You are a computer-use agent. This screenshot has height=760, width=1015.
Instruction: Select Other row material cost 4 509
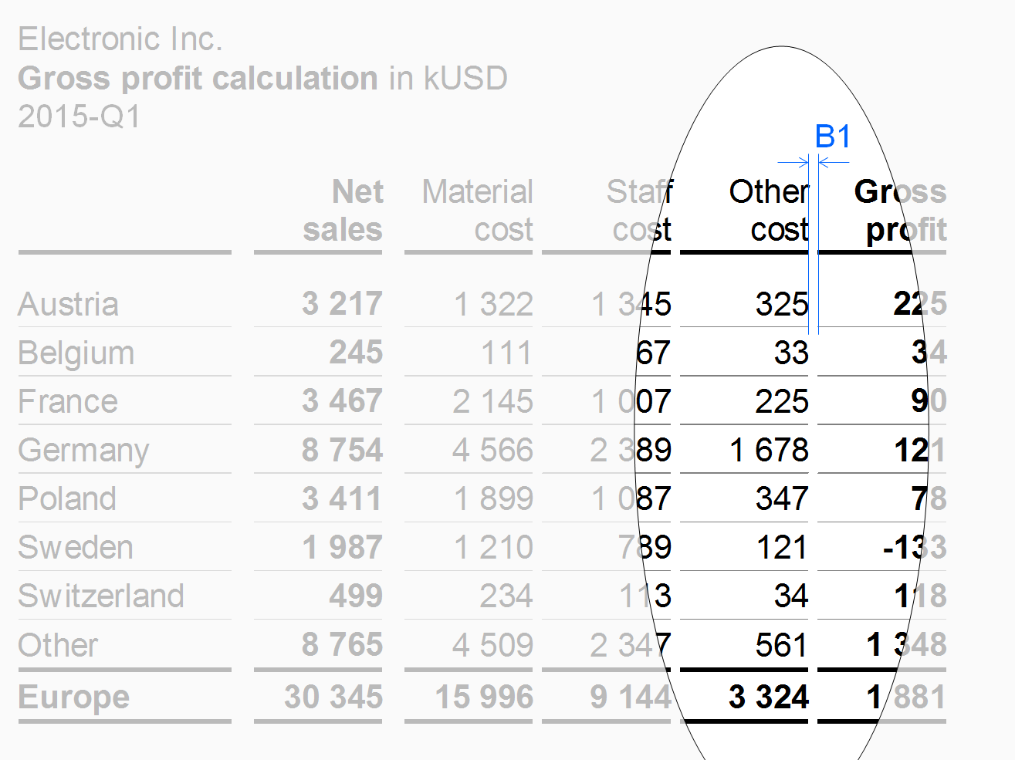pyautogui.click(x=493, y=645)
